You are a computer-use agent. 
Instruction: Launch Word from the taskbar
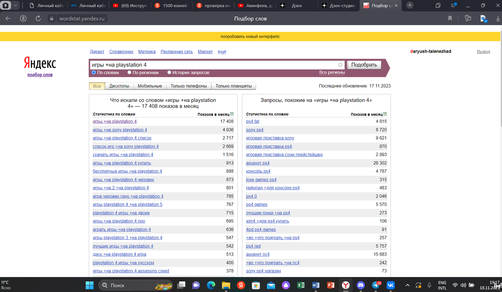pyautogui.click(x=315, y=285)
